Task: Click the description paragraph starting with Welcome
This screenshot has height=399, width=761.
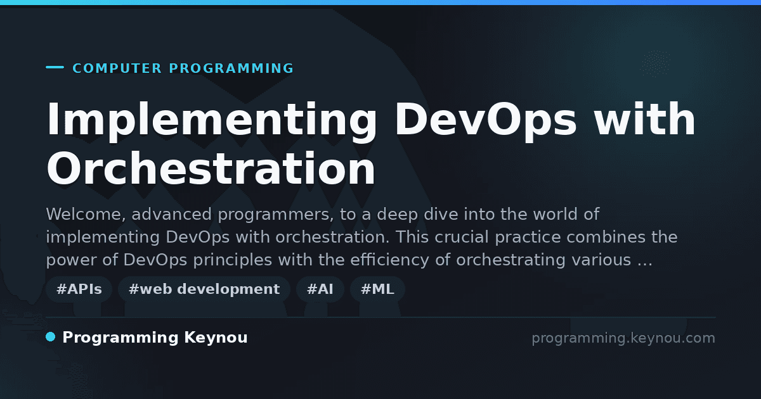Action: [361, 237]
